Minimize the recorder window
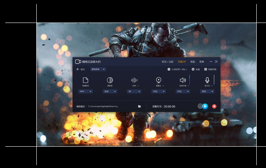This screenshot has width=266, height=168. [x=211, y=62]
